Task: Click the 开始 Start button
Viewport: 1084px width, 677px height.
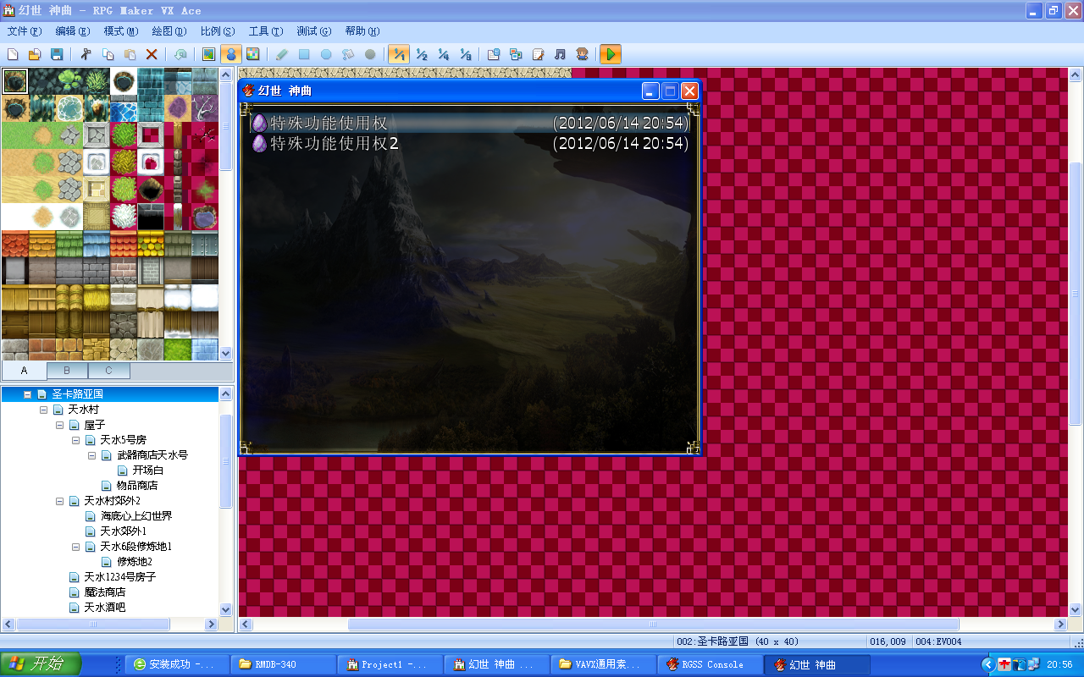Action: [41, 663]
